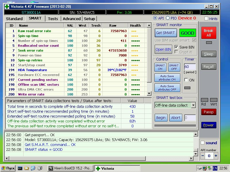Image resolution: width=230 pixels, height=172 pixels.
Task: Open command prompt quick launch icon
Action: 20,168
